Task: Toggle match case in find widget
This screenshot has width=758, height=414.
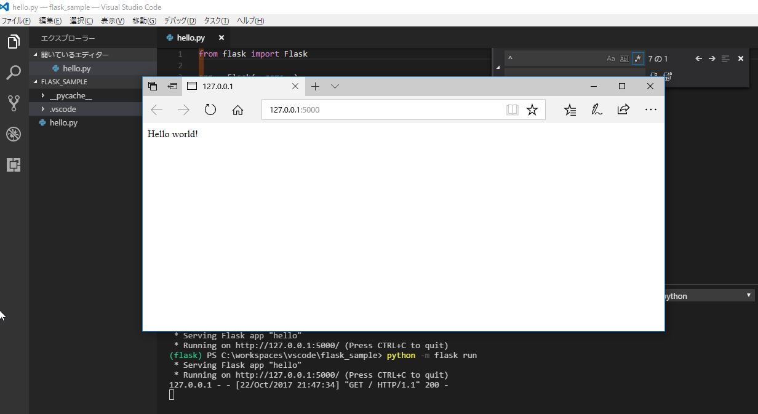Action: click(611, 58)
